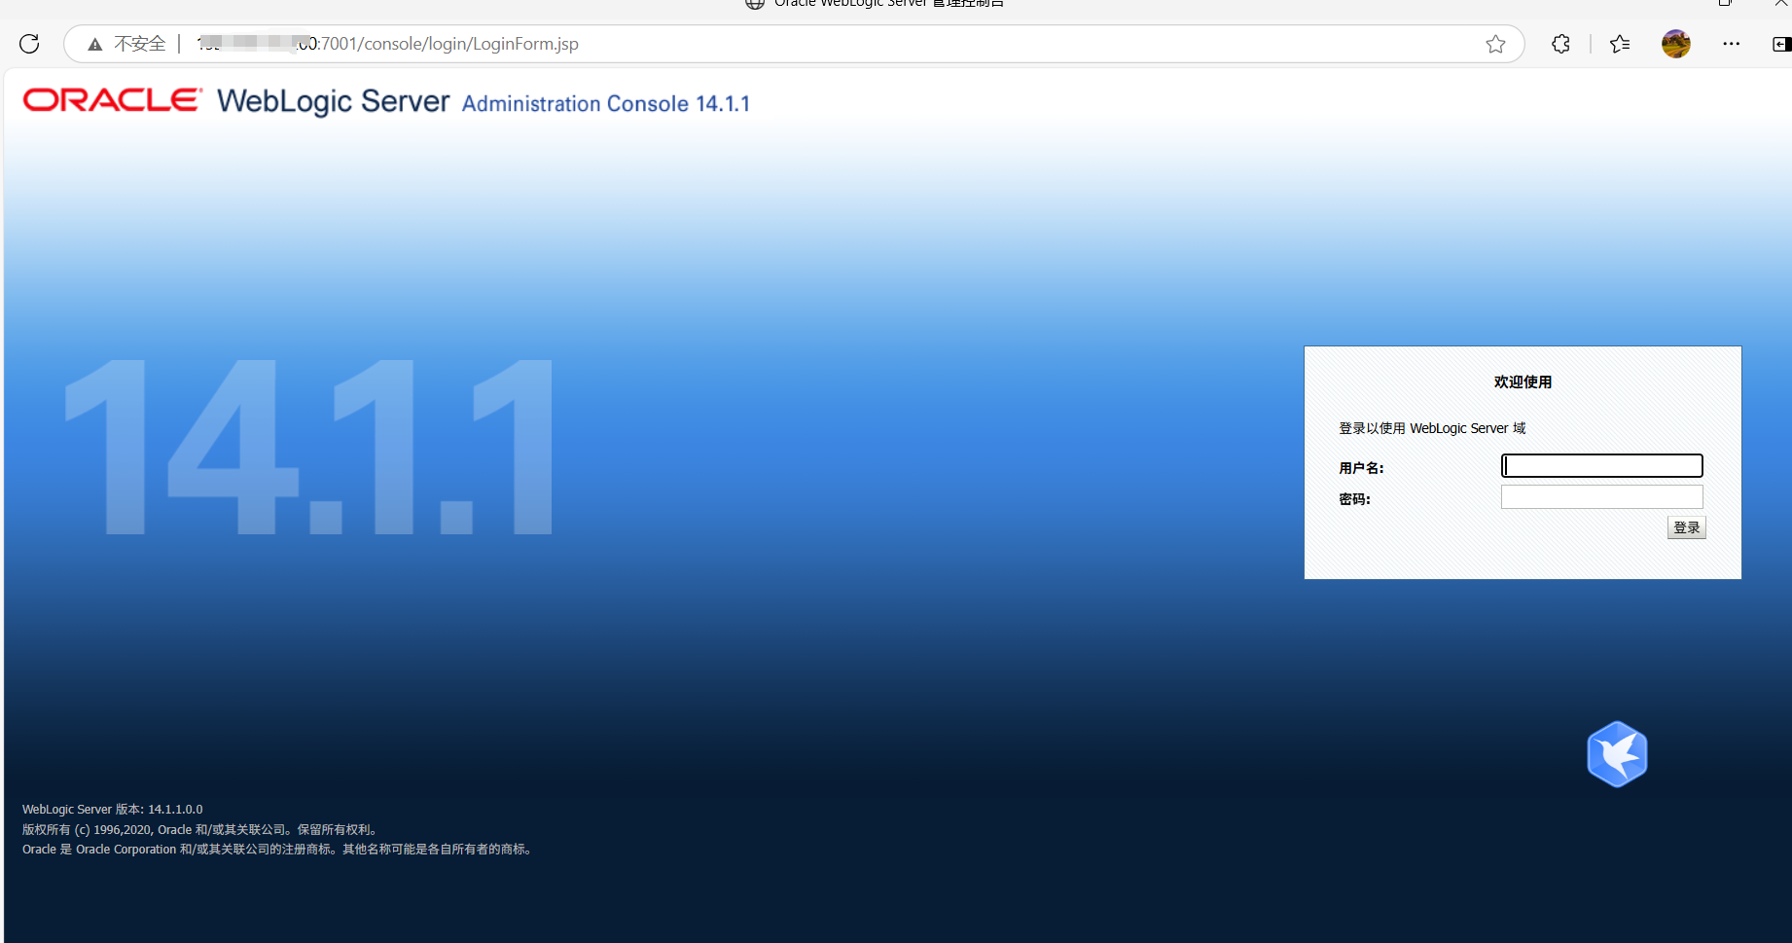This screenshot has height=943, width=1792.
Task: Click the 用户名 label
Action: (1361, 468)
